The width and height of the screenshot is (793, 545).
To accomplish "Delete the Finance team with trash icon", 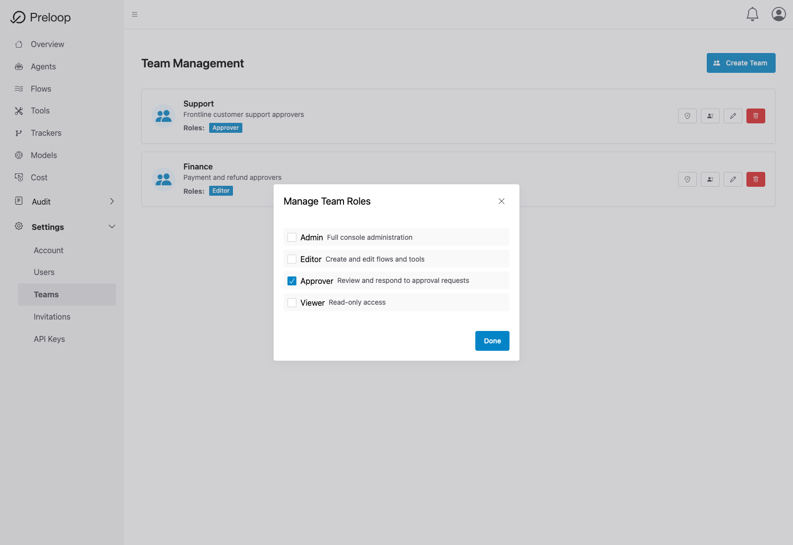I will [756, 179].
